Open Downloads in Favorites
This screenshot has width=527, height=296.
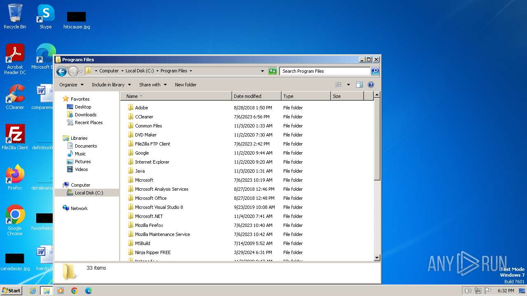pos(86,115)
